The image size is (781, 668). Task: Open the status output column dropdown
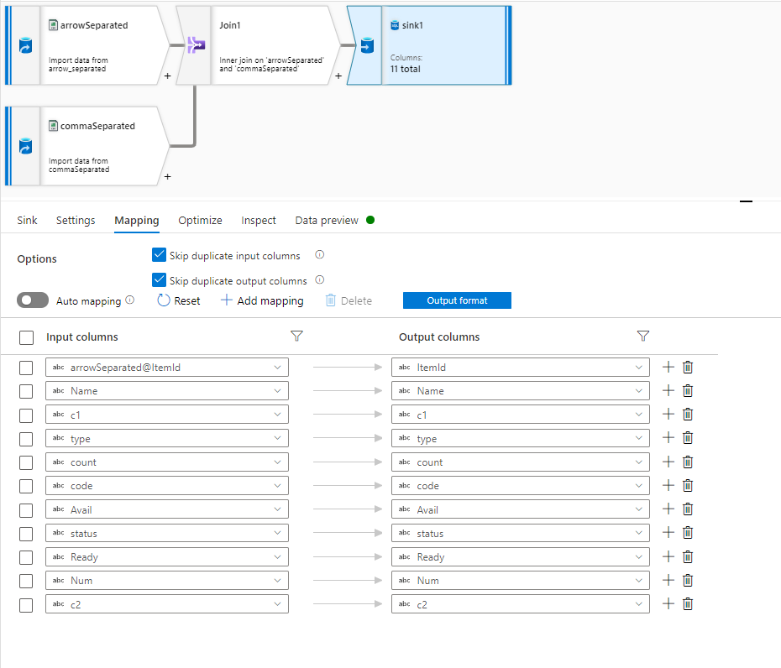[x=521, y=533]
